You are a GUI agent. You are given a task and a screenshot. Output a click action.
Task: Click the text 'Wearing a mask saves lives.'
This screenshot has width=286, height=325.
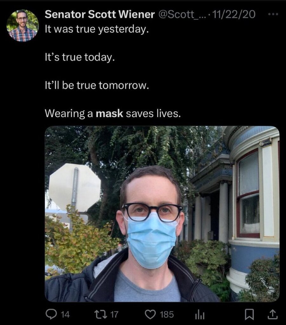113,114
